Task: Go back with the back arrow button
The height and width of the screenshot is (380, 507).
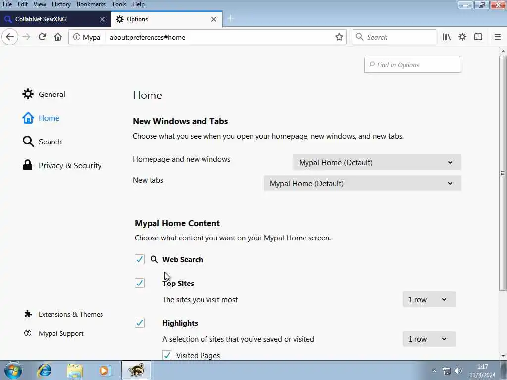Action: [x=10, y=37]
